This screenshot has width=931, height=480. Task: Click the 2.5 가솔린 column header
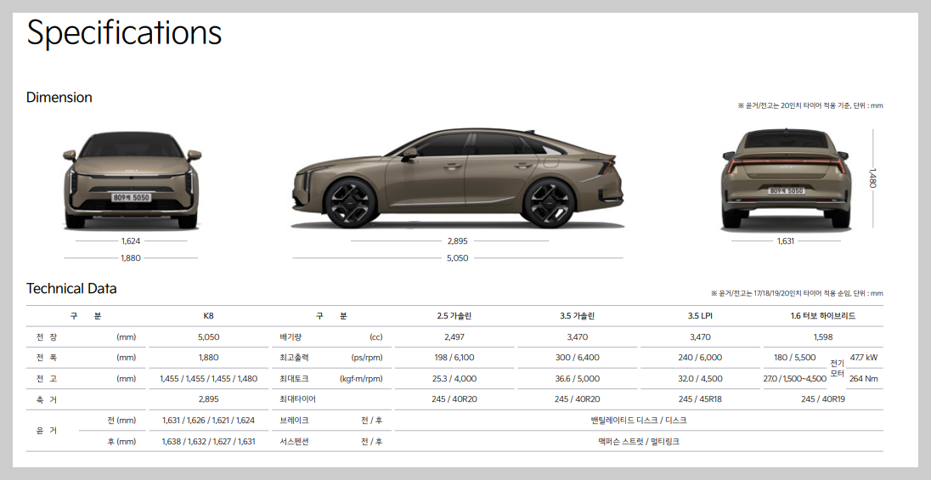click(454, 316)
